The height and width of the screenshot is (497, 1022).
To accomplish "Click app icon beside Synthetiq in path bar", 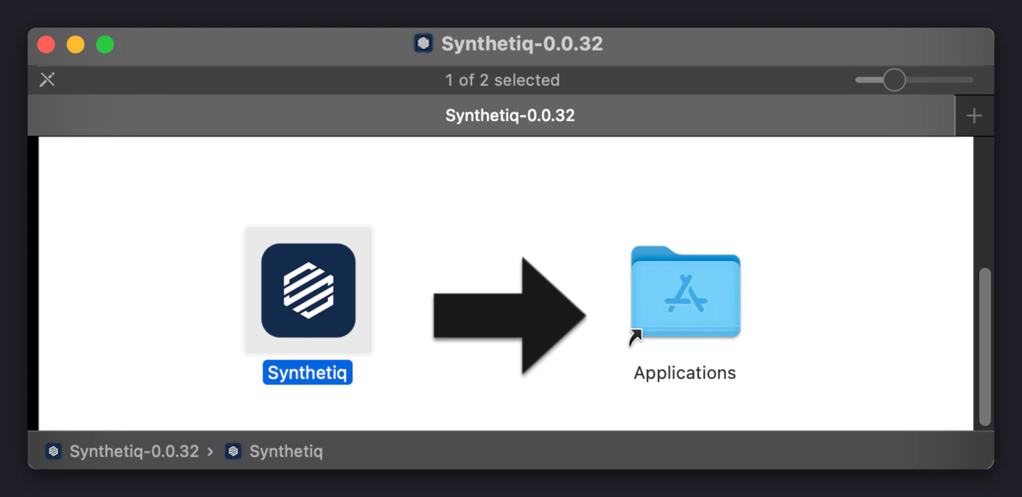I will tap(233, 451).
